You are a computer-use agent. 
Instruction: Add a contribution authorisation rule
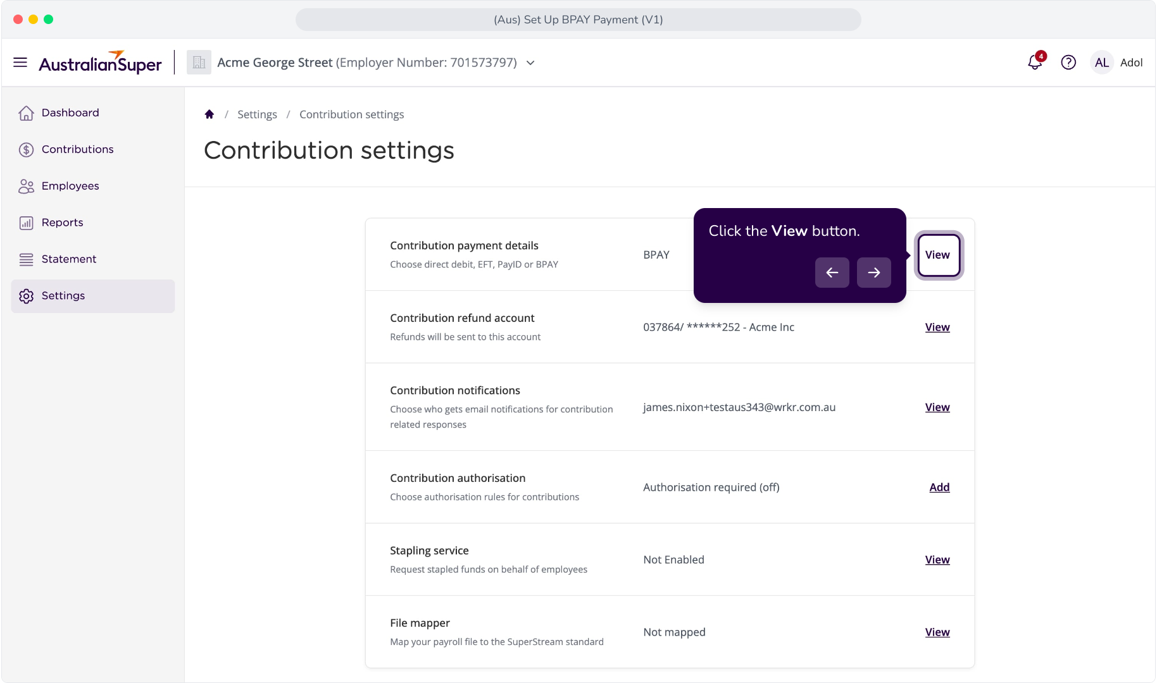click(939, 487)
